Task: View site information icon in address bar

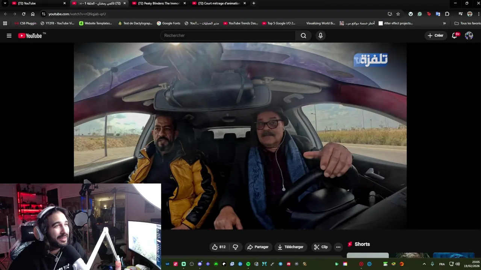Action: pos(44,14)
